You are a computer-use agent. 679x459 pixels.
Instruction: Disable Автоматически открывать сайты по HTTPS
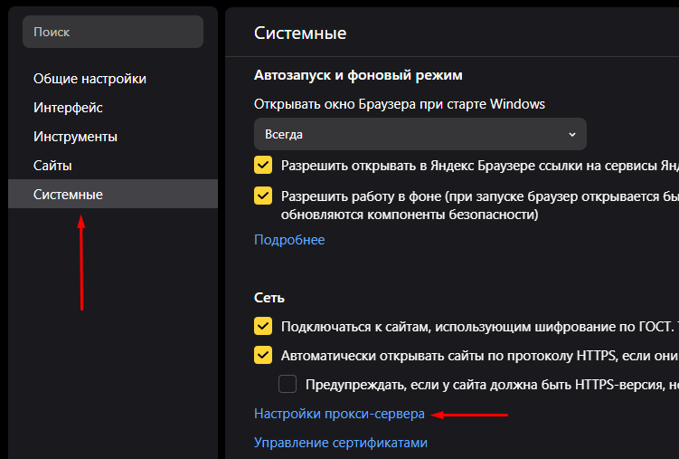[263, 355]
